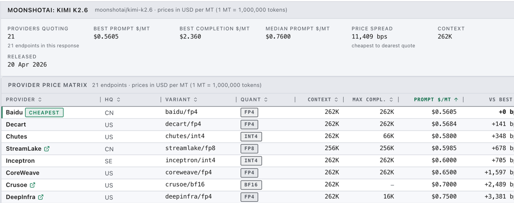Click the $0.5684 prompt price
Viewport: 514px width, 203px height.
tap(444, 124)
